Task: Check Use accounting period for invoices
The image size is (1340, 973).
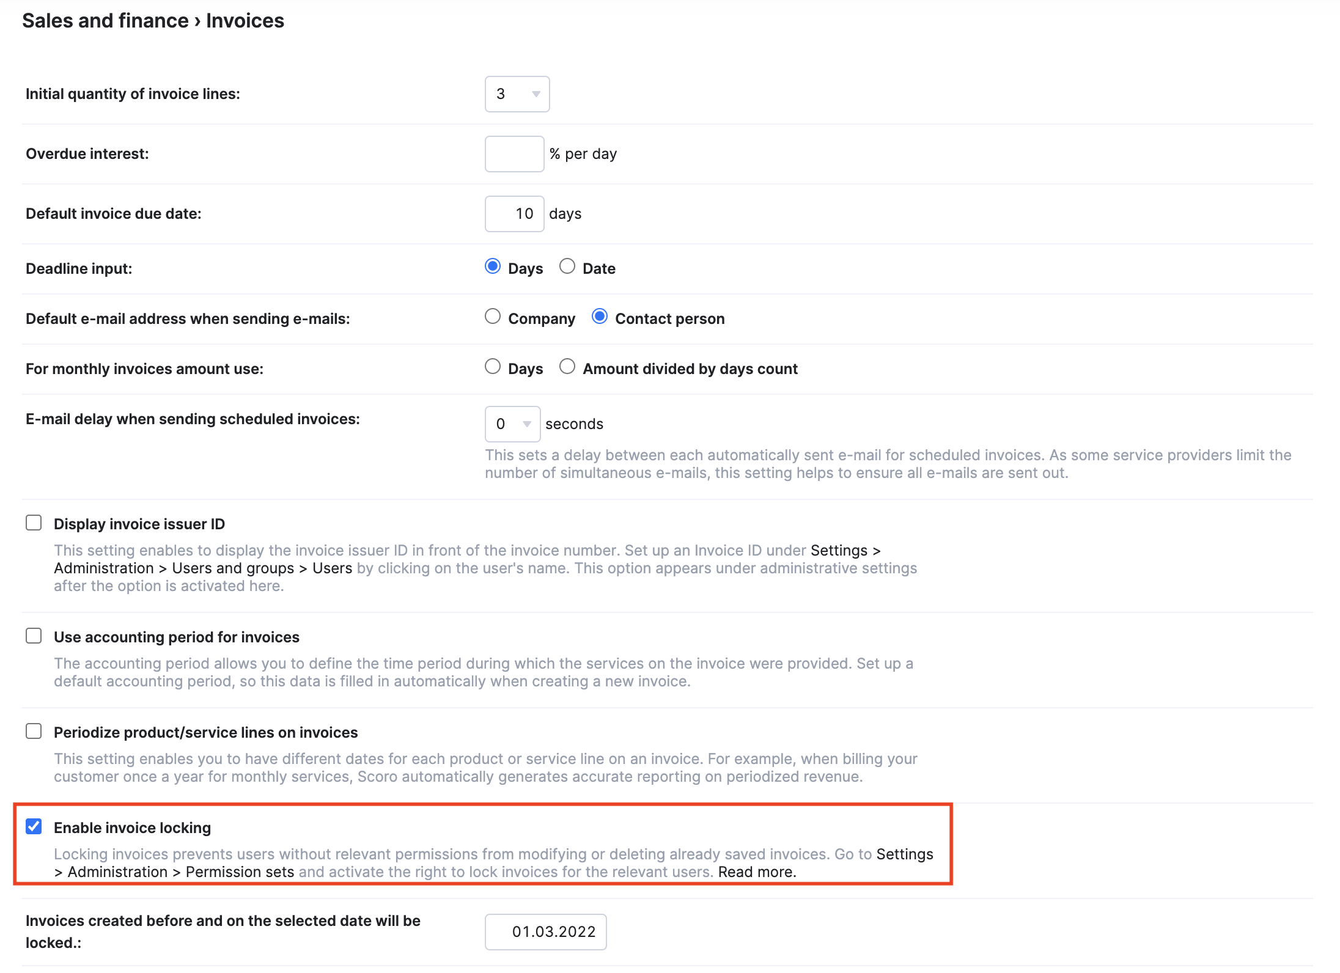Action: tap(34, 636)
